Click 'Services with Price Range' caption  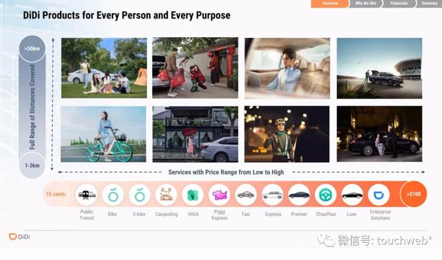(226, 172)
